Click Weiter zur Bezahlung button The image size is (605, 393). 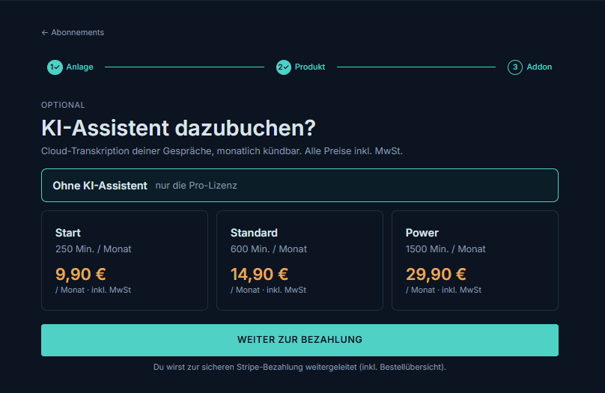click(300, 340)
